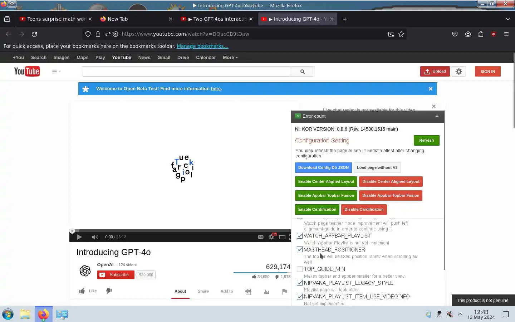
Task: Subscribe to the OpenAI channel
Action: pyautogui.click(x=116, y=275)
